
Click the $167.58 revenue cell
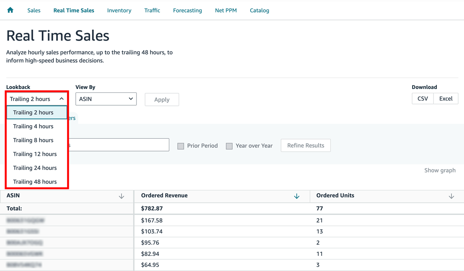pyautogui.click(x=222, y=220)
